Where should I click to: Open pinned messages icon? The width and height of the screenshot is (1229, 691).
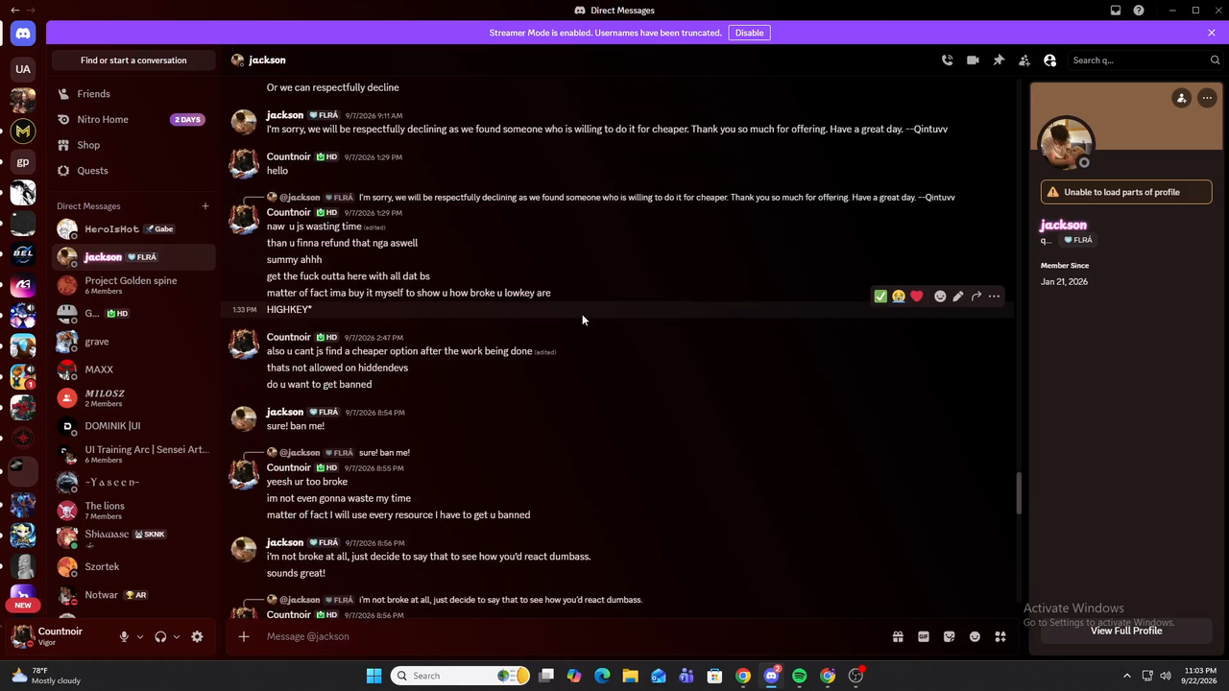(x=999, y=60)
